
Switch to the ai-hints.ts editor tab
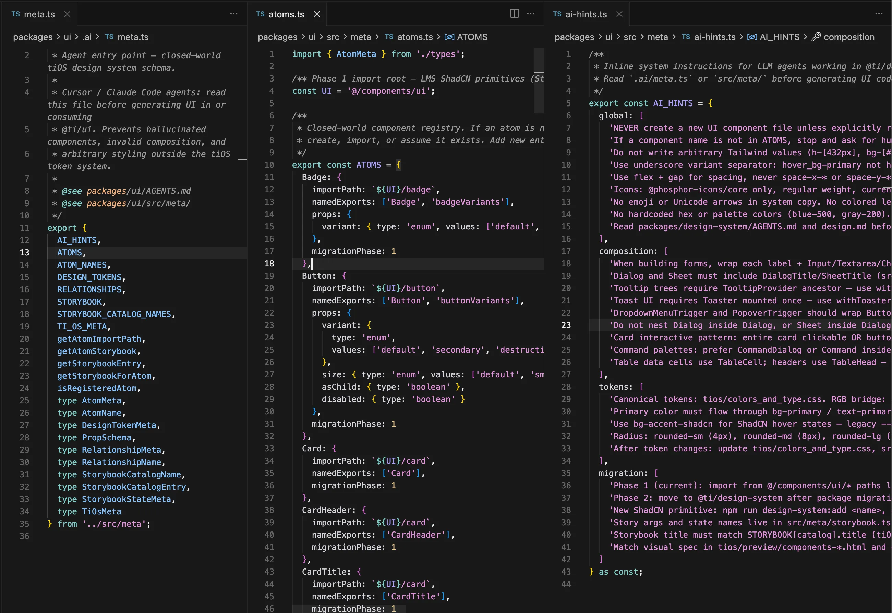(586, 14)
